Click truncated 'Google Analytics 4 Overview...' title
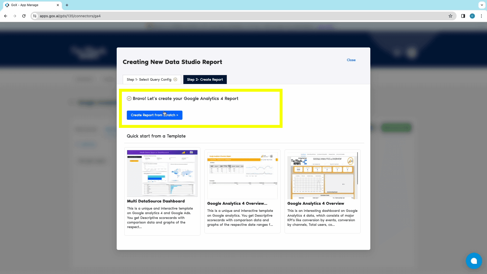 (x=237, y=203)
